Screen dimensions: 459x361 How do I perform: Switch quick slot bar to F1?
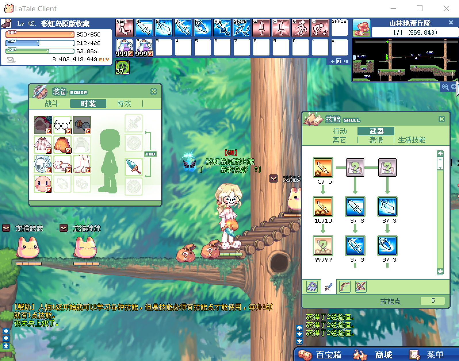[339, 62]
